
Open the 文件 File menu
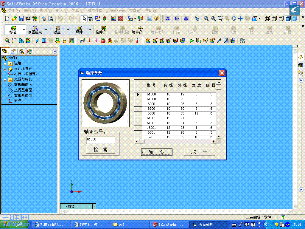(14, 11)
